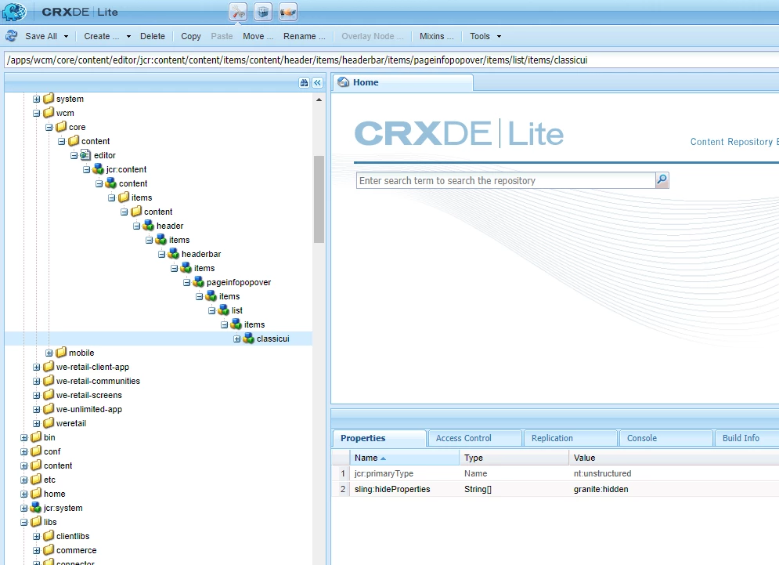Click the headerbar node icon

[173, 254]
